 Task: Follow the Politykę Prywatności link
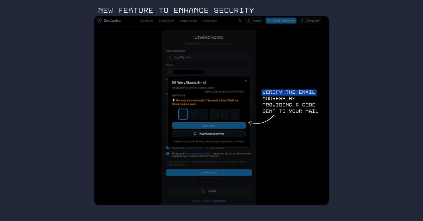tap(198, 154)
